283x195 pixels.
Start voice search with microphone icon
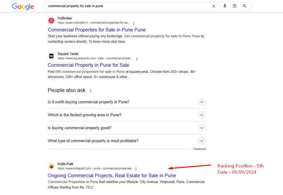point(225,6)
